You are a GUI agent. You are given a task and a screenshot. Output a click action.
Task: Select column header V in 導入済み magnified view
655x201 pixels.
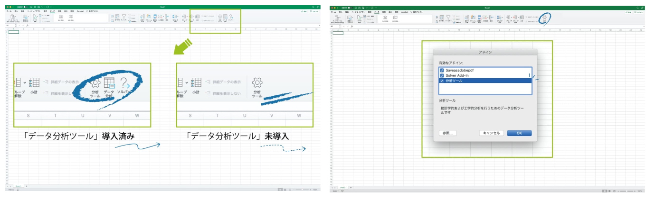(110, 116)
